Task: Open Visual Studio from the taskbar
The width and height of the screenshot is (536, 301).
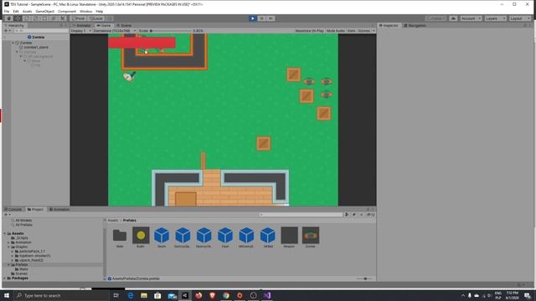Action: pyautogui.click(x=267, y=295)
